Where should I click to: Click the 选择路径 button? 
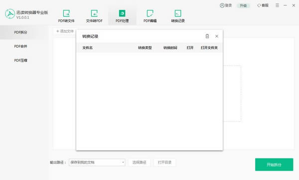coord(139,162)
